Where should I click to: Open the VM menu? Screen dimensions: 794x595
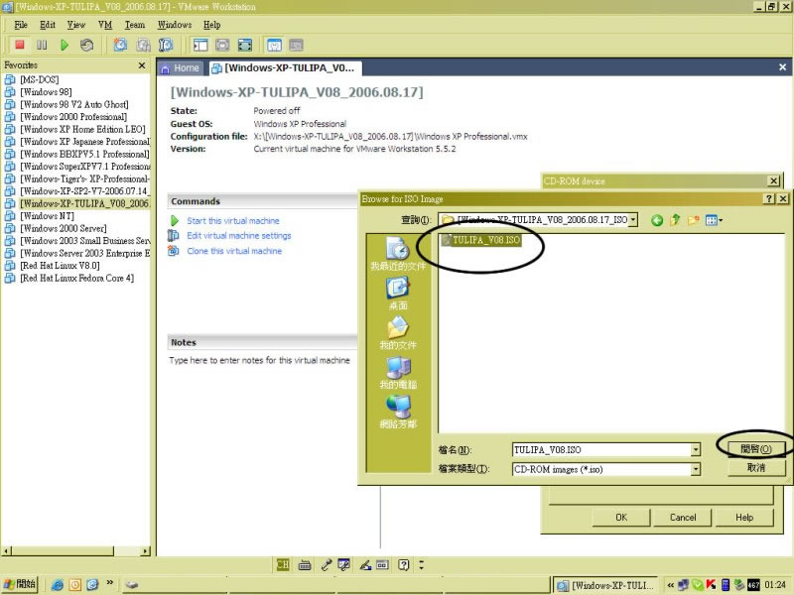click(105, 25)
